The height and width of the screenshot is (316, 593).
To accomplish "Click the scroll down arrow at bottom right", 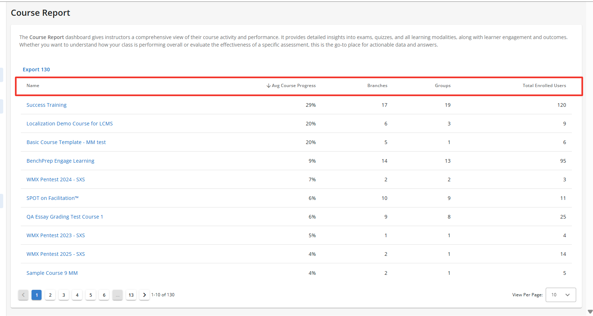I will [590, 312].
